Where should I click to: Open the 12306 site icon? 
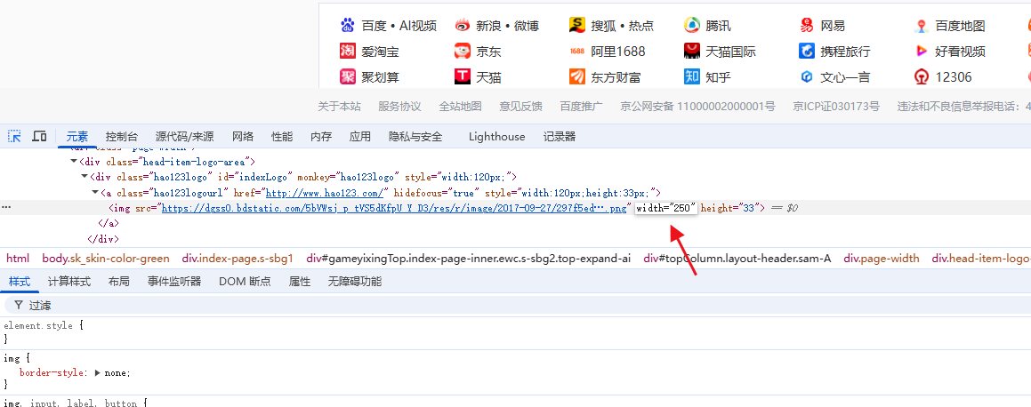[922, 76]
